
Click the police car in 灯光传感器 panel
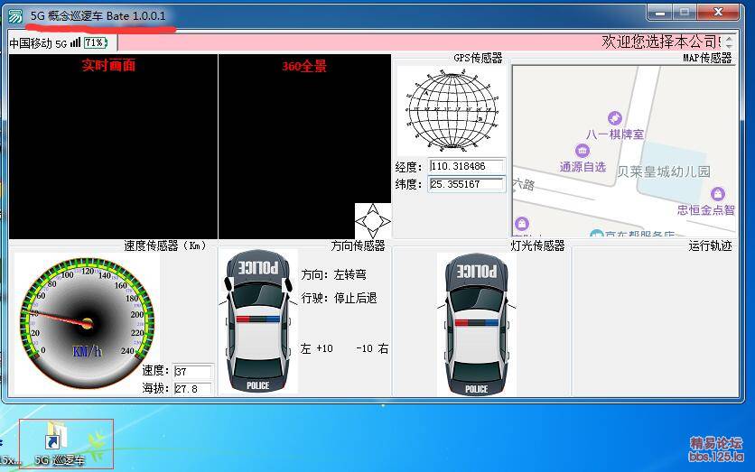click(477, 324)
